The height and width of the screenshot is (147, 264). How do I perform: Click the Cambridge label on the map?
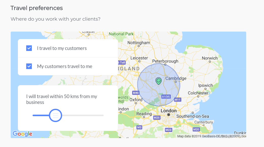coord(175,78)
